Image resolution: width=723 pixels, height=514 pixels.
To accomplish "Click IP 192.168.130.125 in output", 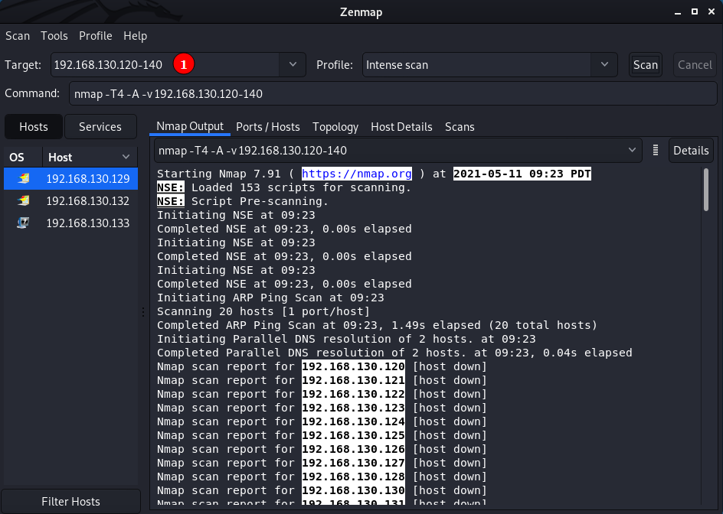I will tap(353, 436).
